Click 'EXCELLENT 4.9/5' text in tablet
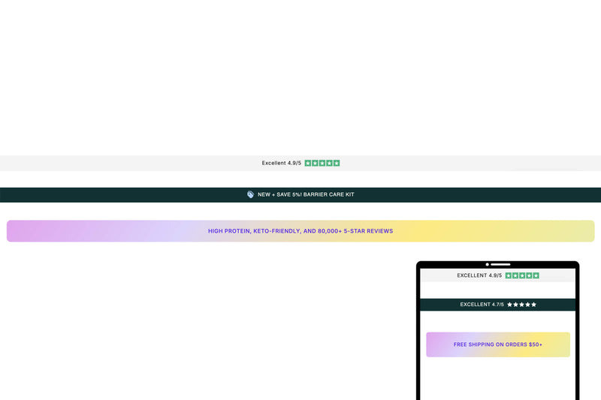 click(479, 275)
